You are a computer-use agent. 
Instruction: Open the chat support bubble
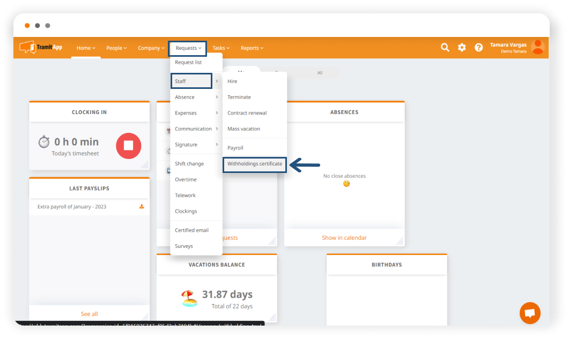tap(530, 313)
